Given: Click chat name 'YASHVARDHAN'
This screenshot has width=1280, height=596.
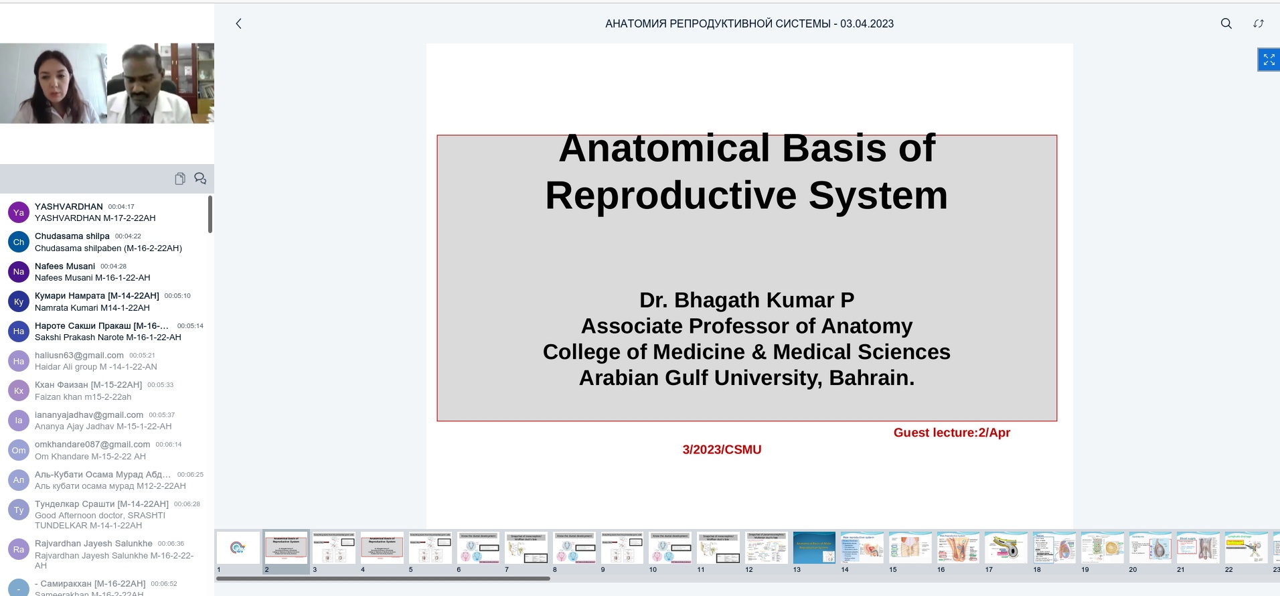Looking at the screenshot, I should [x=69, y=206].
